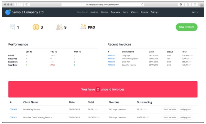This screenshot has width=206, height=124.
Task: Open recent invoice #000020
Action: pos(111,59)
